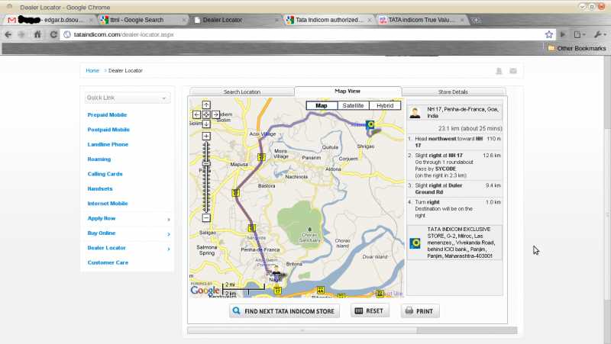Click the person icon in directions panel
The height and width of the screenshot is (344, 611).
[415, 113]
